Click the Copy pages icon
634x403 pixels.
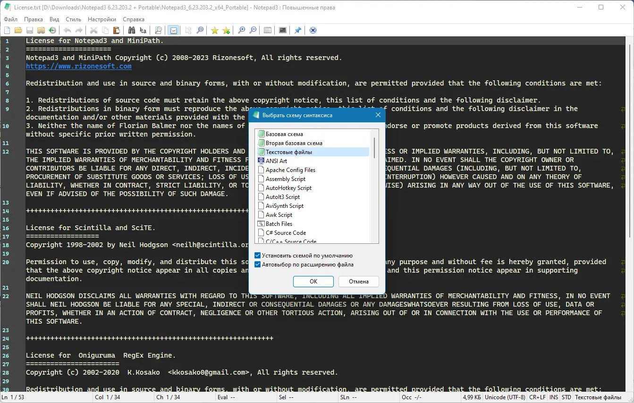point(105,30)
